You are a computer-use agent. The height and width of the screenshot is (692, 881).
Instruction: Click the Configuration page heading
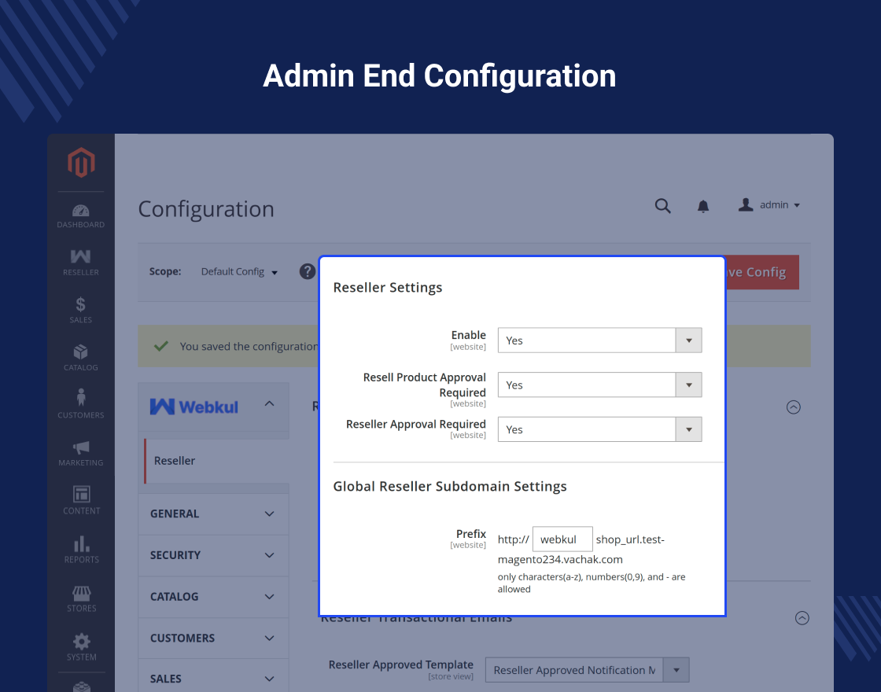[x=206, y=209]
